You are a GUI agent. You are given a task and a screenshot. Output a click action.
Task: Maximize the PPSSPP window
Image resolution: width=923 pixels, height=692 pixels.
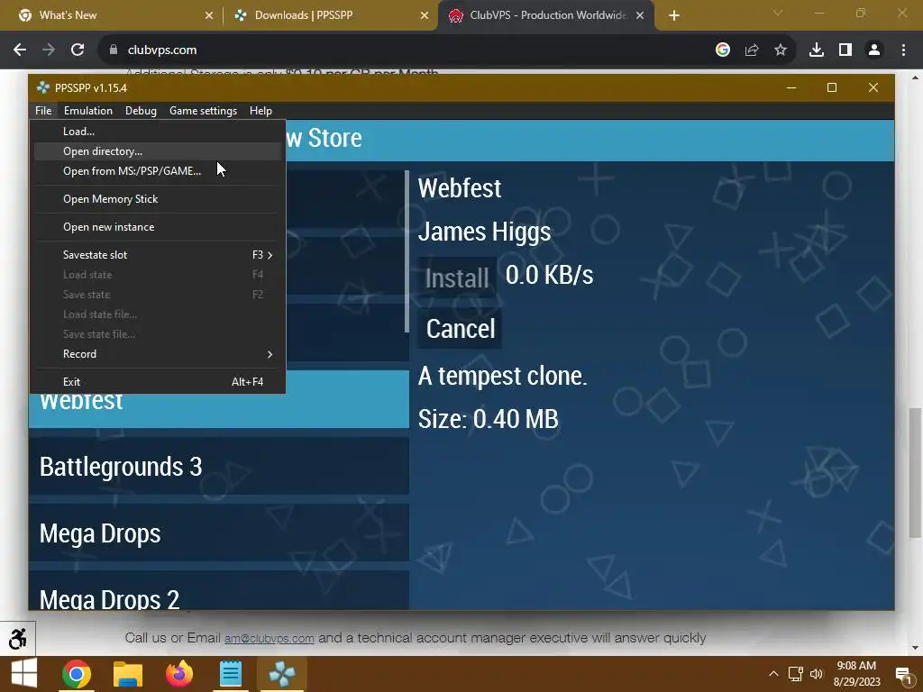point(832,87)
